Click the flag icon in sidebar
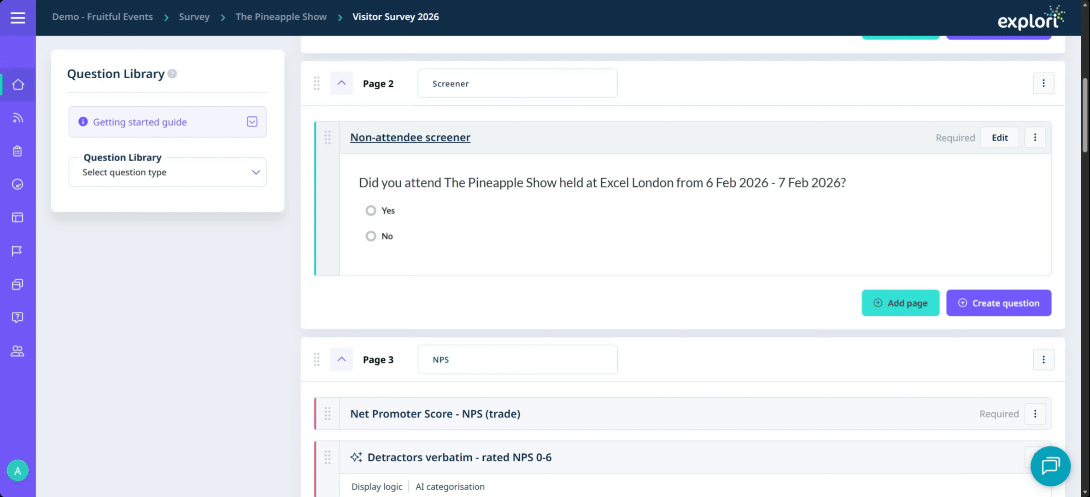 pyautogui.click(x=18, y=251)
